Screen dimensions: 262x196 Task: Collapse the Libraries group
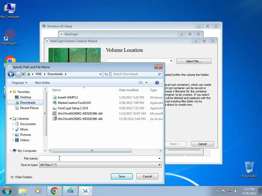pos(10,119)
